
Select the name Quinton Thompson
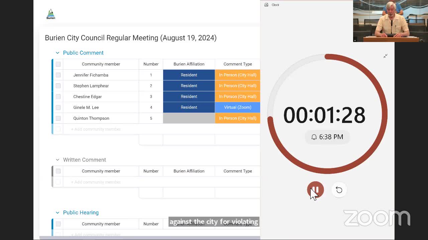tap(91, 118)
